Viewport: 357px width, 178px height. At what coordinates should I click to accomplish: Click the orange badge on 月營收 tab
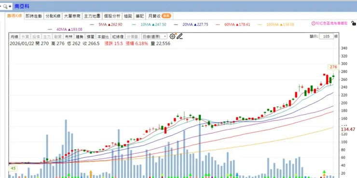[x=166, y=16]
